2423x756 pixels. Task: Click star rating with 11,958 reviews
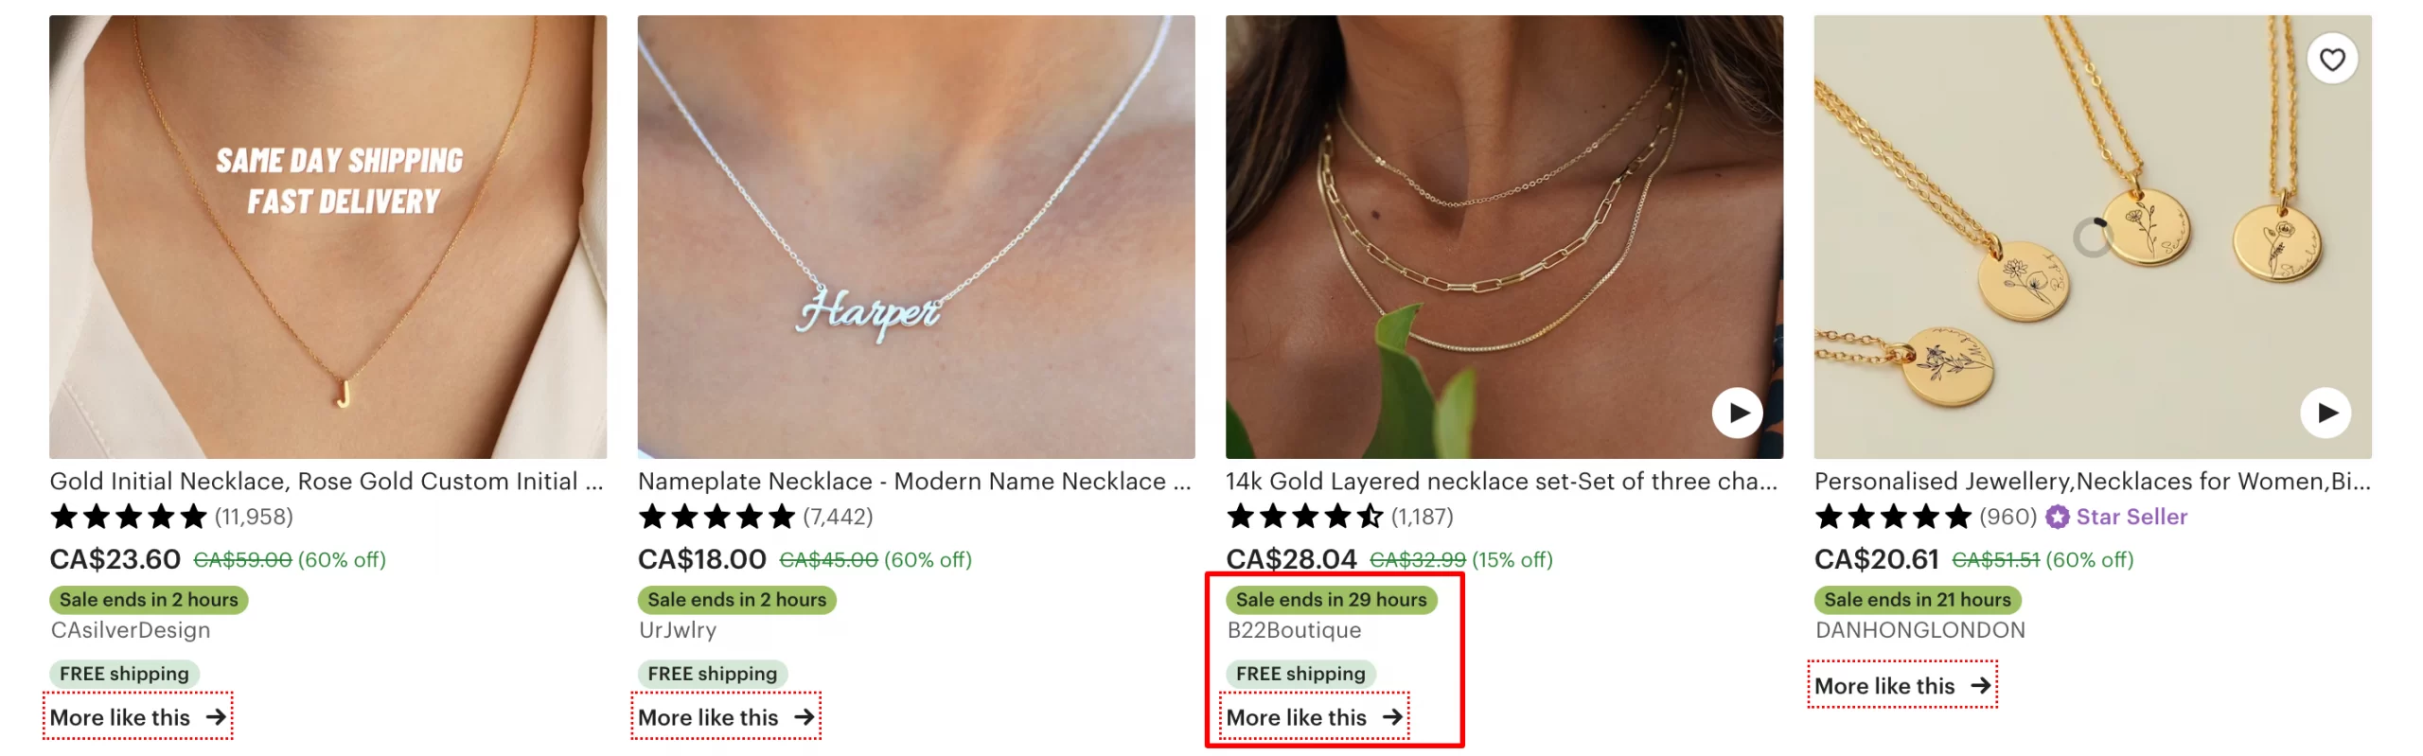click(x=171, y=517)
